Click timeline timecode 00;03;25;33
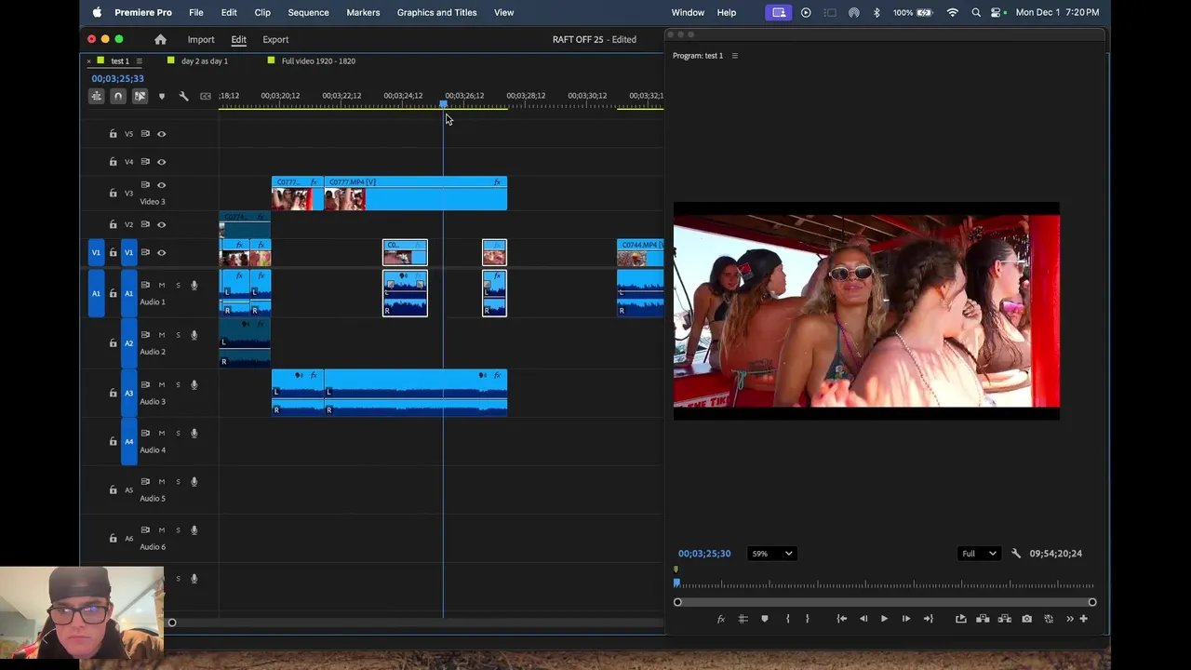The height and width of the screenshot is (670, 1191). pos(117,79)
